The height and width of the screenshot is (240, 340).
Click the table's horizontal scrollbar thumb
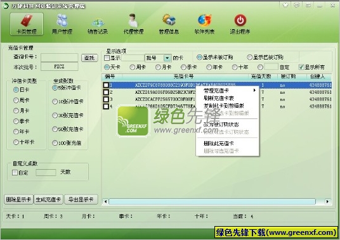[x=213, y=201]
